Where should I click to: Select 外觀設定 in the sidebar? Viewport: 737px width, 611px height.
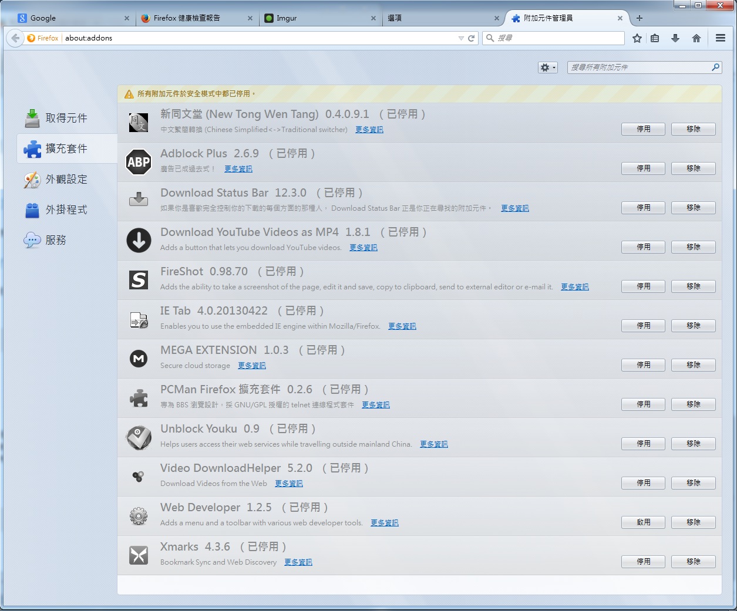coord(66,180)
